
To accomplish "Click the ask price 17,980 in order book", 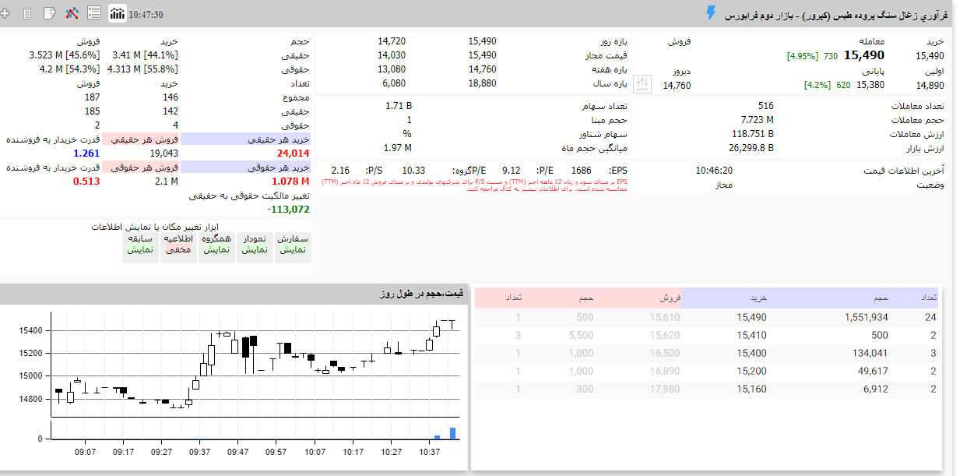I will pyautogui.click(x=664, y=389).
